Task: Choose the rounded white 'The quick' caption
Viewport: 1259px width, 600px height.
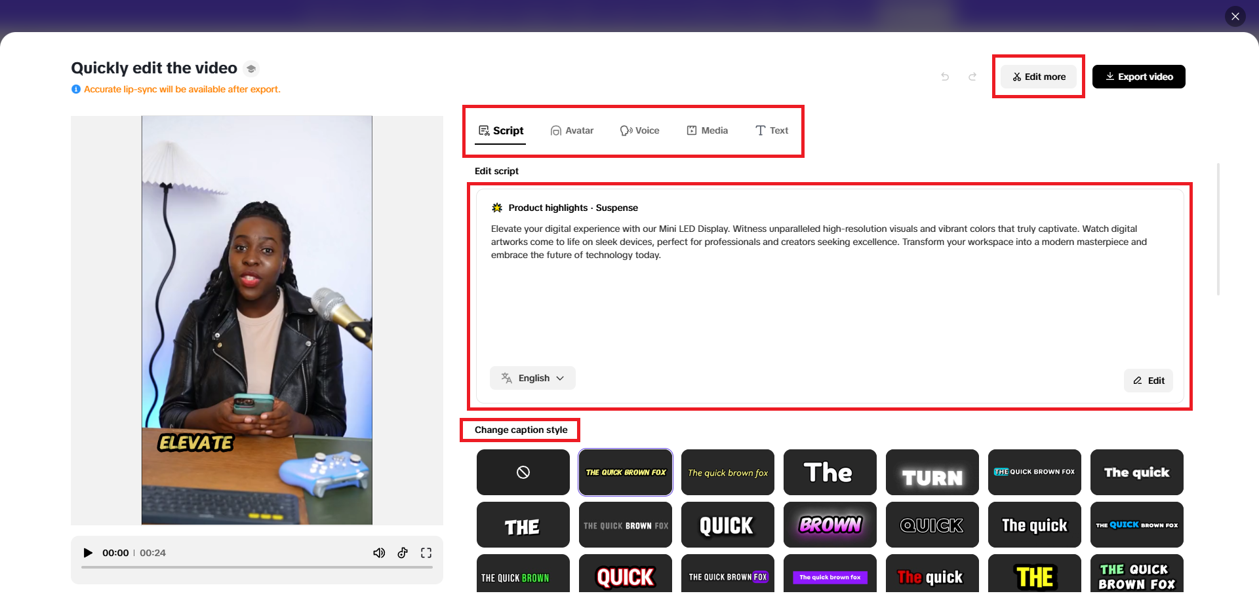Action: [1137, 472]
